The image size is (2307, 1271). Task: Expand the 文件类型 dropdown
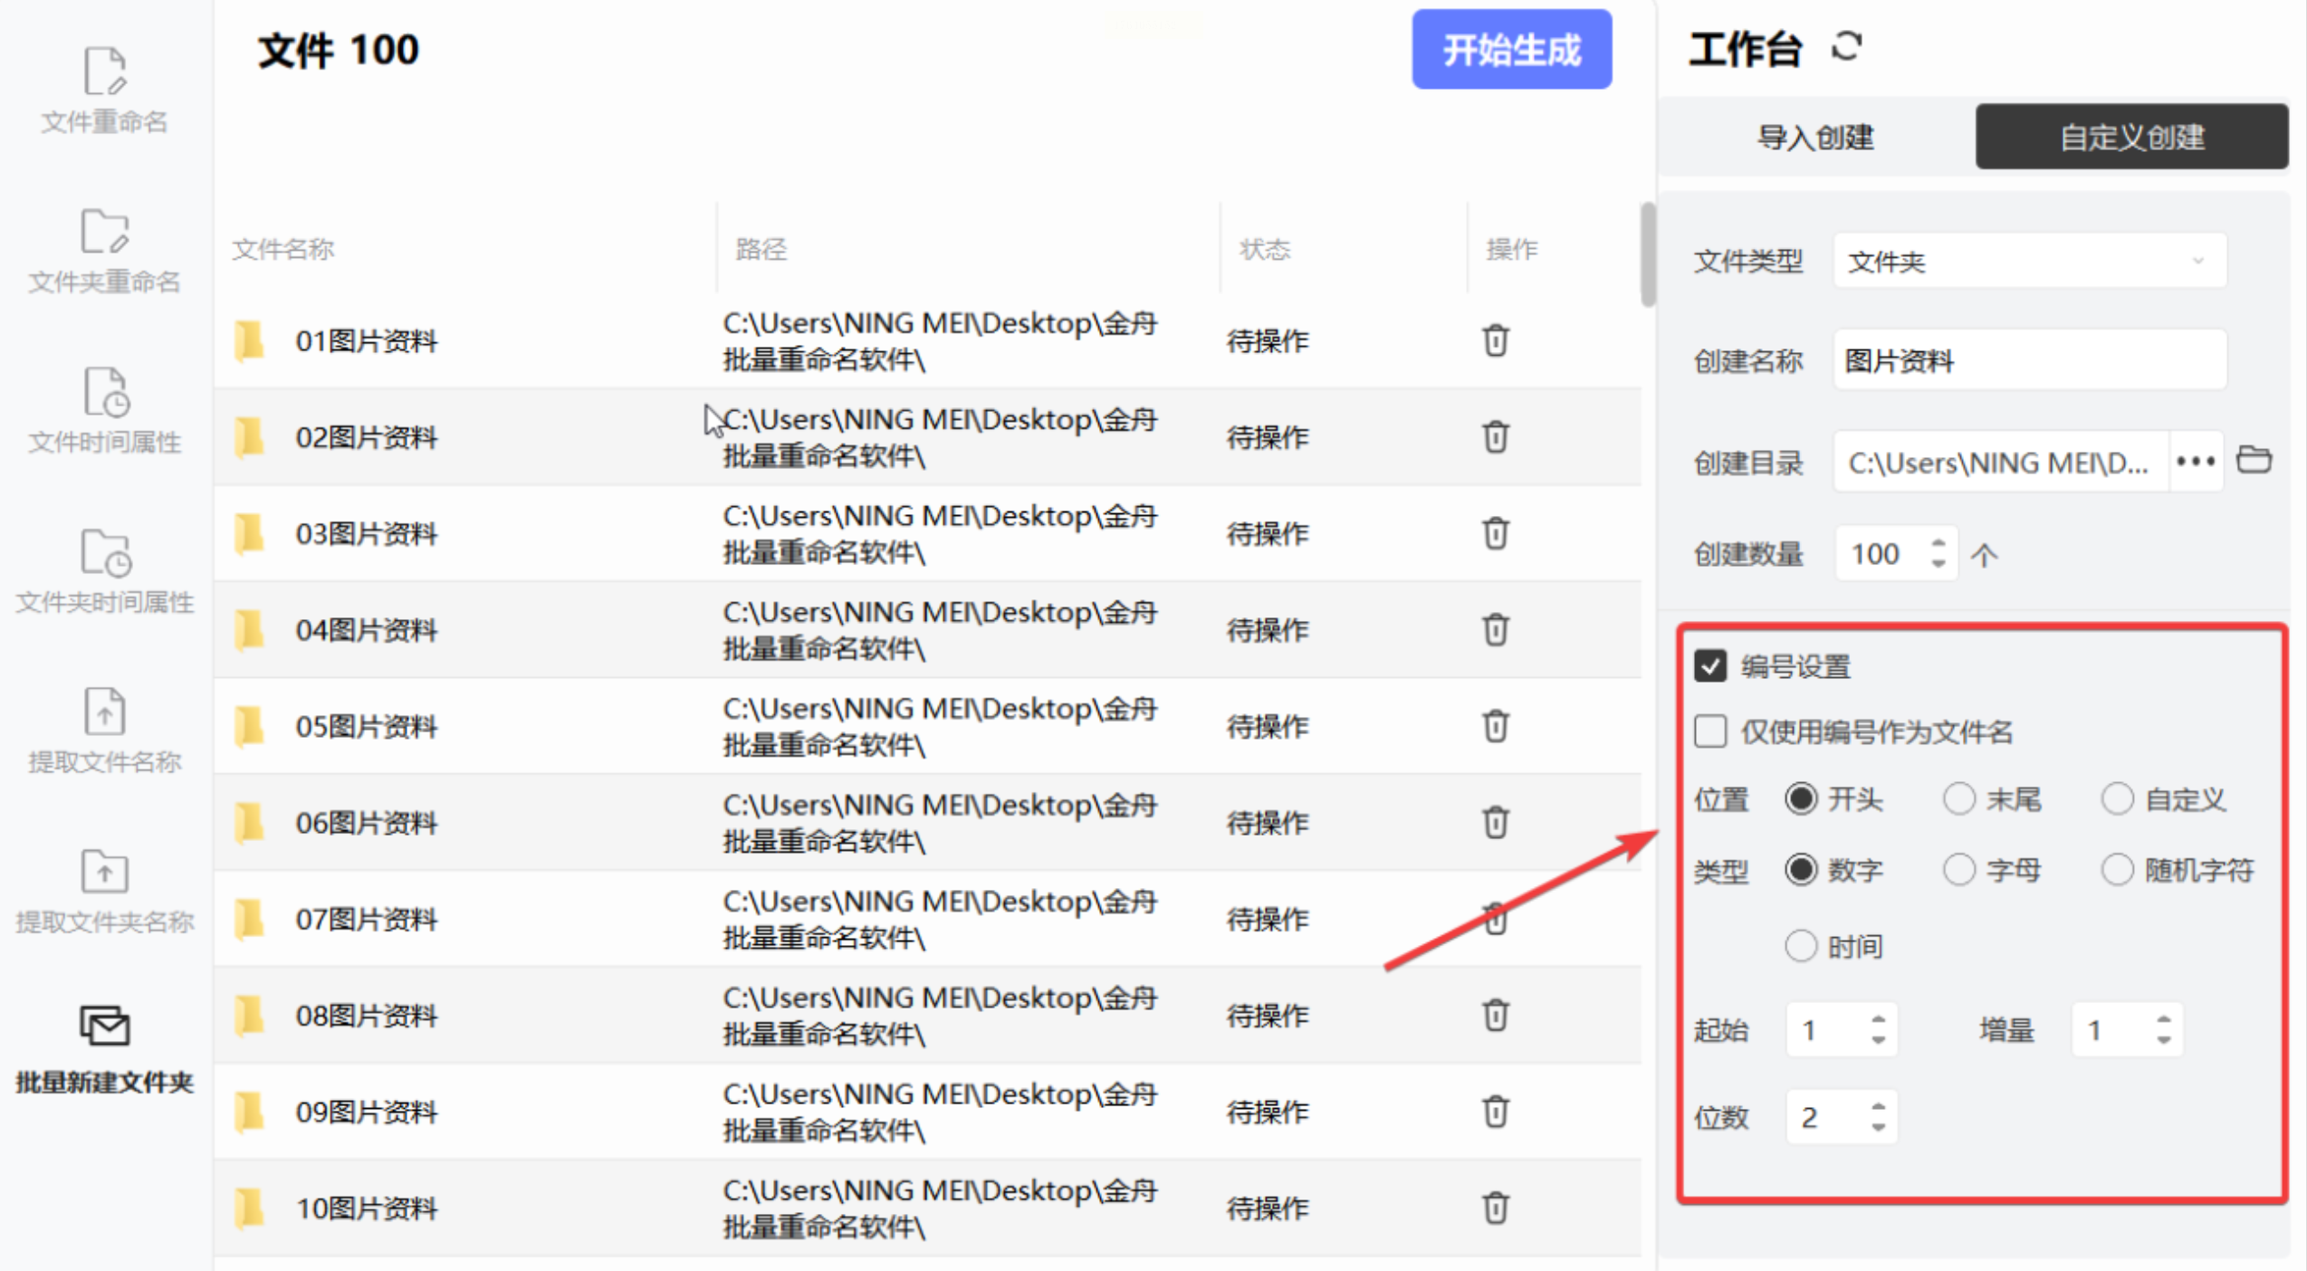(2028, 262)
